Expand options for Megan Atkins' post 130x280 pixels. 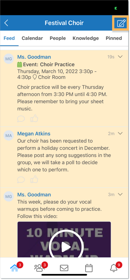pyautogui.click(x=120, y=133)
